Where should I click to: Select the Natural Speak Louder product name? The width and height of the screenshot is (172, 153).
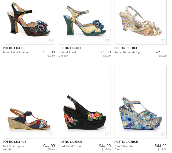[68, 54]
